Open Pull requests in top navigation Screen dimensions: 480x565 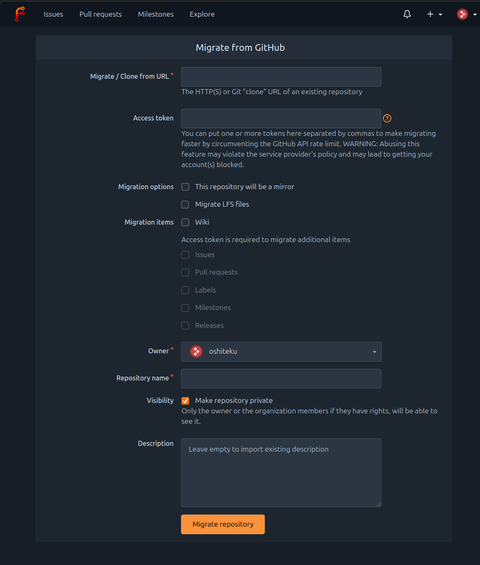pyautogui.click(x=101, y=14)
